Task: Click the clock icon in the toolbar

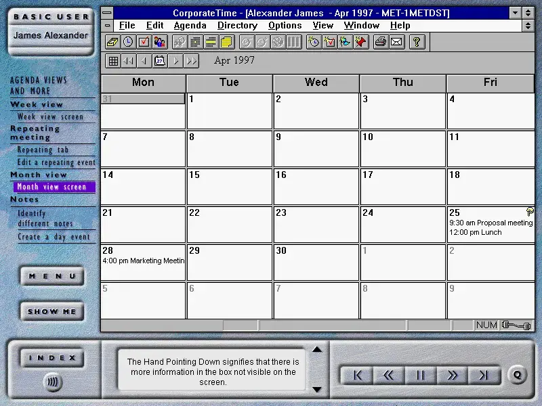Action: [128, 42]
